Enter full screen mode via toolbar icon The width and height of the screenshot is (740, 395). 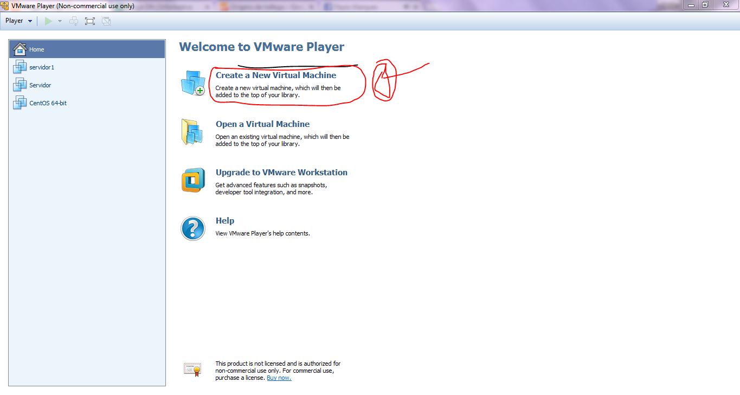tap(90, 21)
